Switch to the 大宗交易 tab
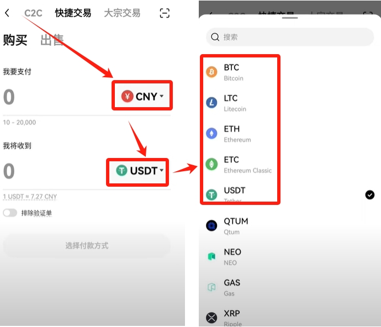 click(x=122, y=13)
